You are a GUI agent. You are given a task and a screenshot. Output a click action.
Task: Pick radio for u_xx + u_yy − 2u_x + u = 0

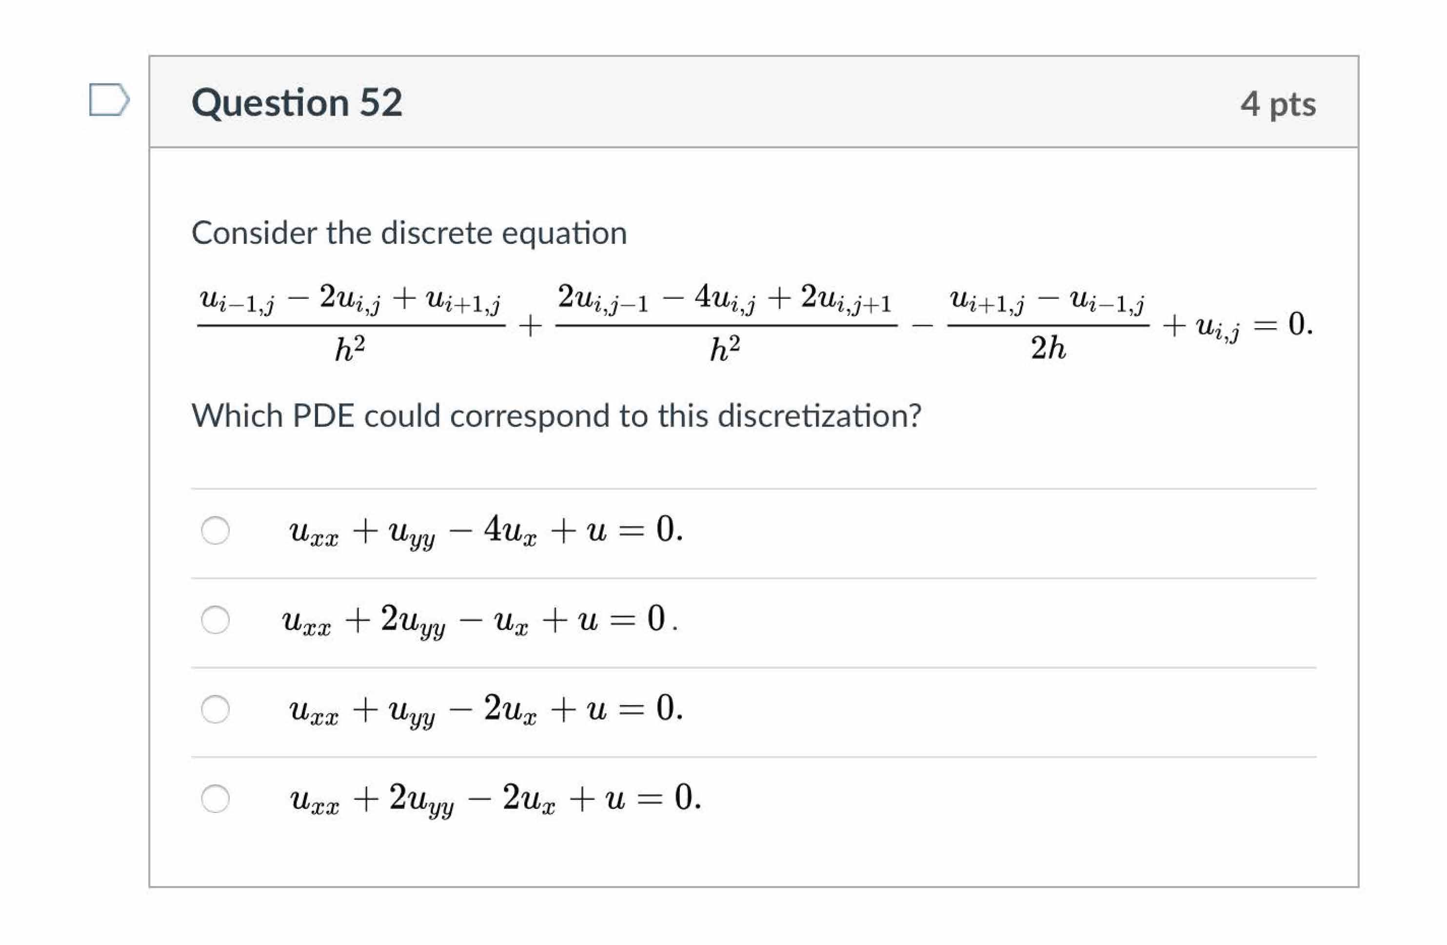pyautogui.click(x=215, y=709)
